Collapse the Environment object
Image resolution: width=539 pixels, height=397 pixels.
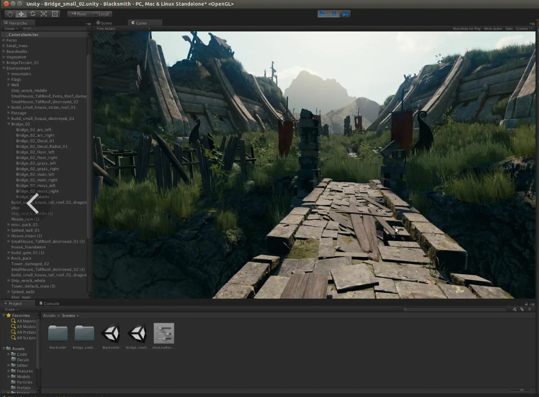click(4, 68)
